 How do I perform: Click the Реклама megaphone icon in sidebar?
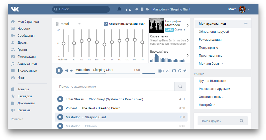pos(13,110)
